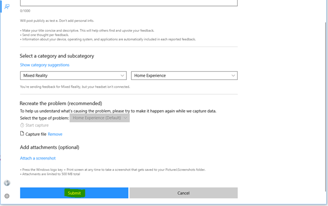Click the selected-tab indicator bar beside feedback icon

click(1, 6)
